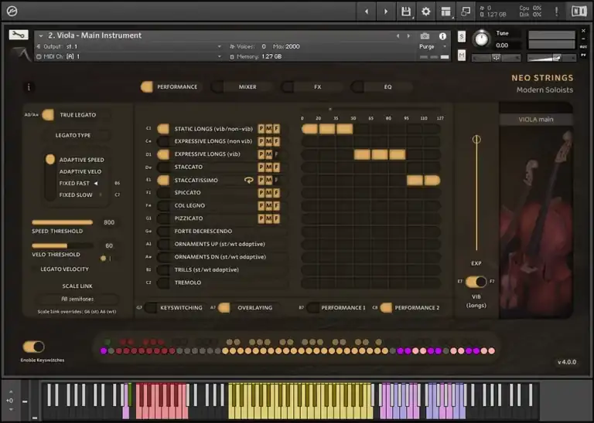Adjust Speed Threshold slider
Screen dimensions: 594x423
63,222
